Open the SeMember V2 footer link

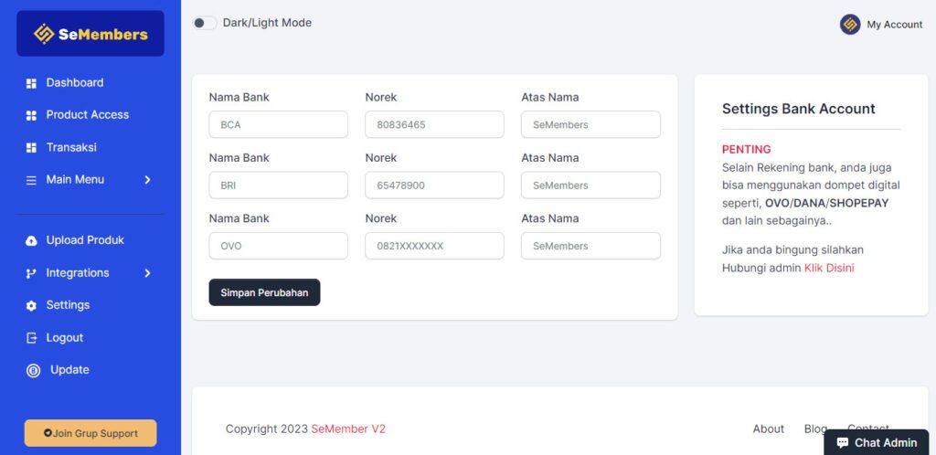click(348, 429)
